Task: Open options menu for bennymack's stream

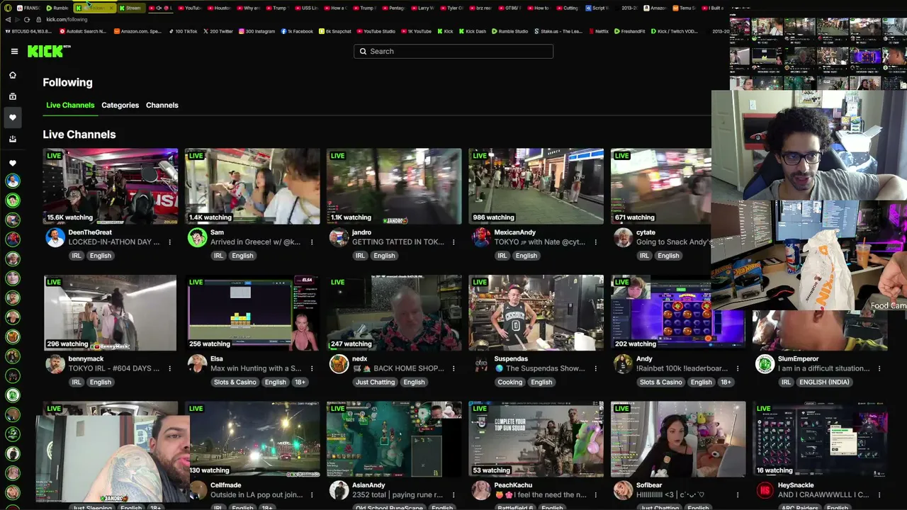Action: point(169,368)
